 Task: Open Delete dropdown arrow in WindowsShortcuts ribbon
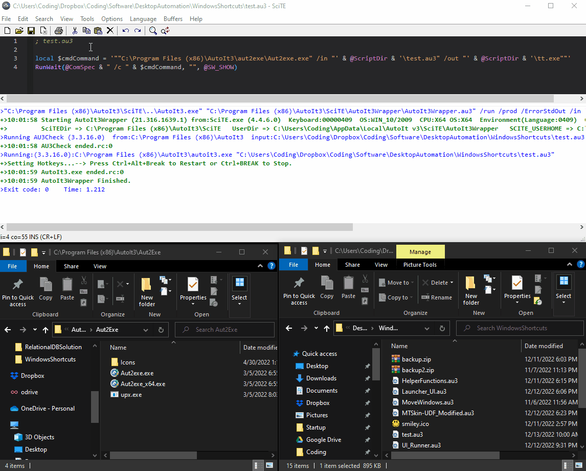(452, 283)
